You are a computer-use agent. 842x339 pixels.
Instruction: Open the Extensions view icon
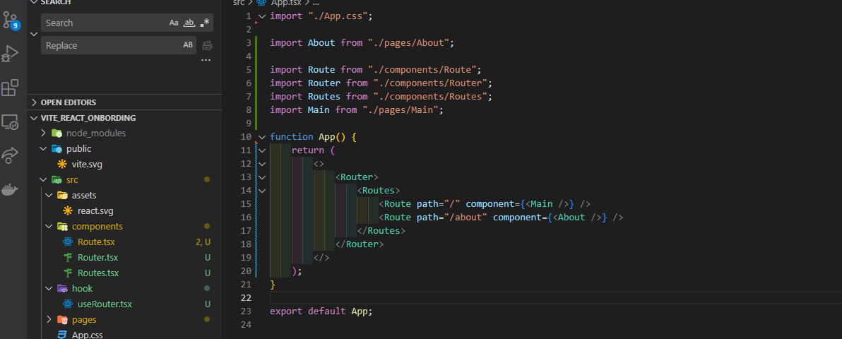click(10, 88)
